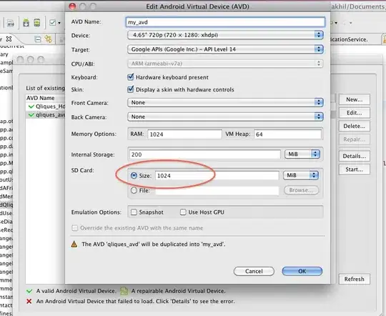Open the SD Card MiB unit dropdown
This screenshot has width=386, height=316.
[301, 175]
